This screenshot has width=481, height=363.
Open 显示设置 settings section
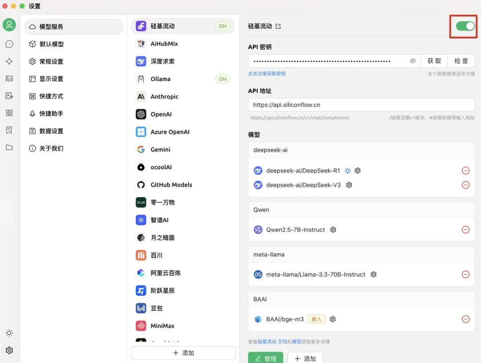click(x=73, y=79)
